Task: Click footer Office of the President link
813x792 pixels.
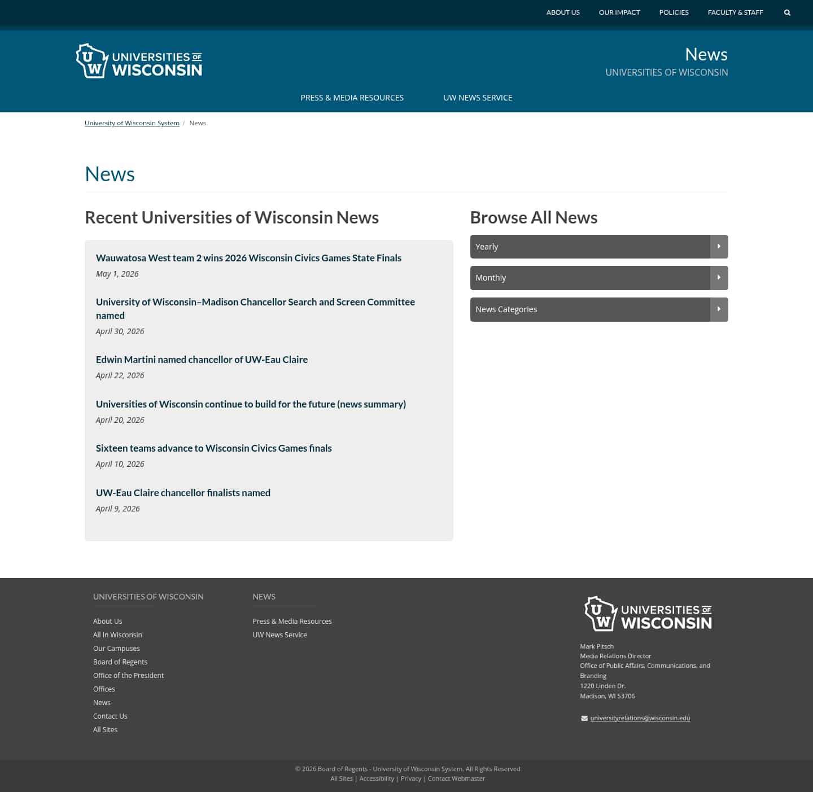Action: pyautogui.click(x=128, y=676)
